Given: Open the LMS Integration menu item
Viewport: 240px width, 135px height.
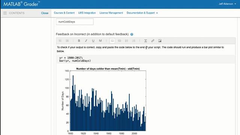Looking at the screenshot, I should pyautogui.click(x=87, y=13).
